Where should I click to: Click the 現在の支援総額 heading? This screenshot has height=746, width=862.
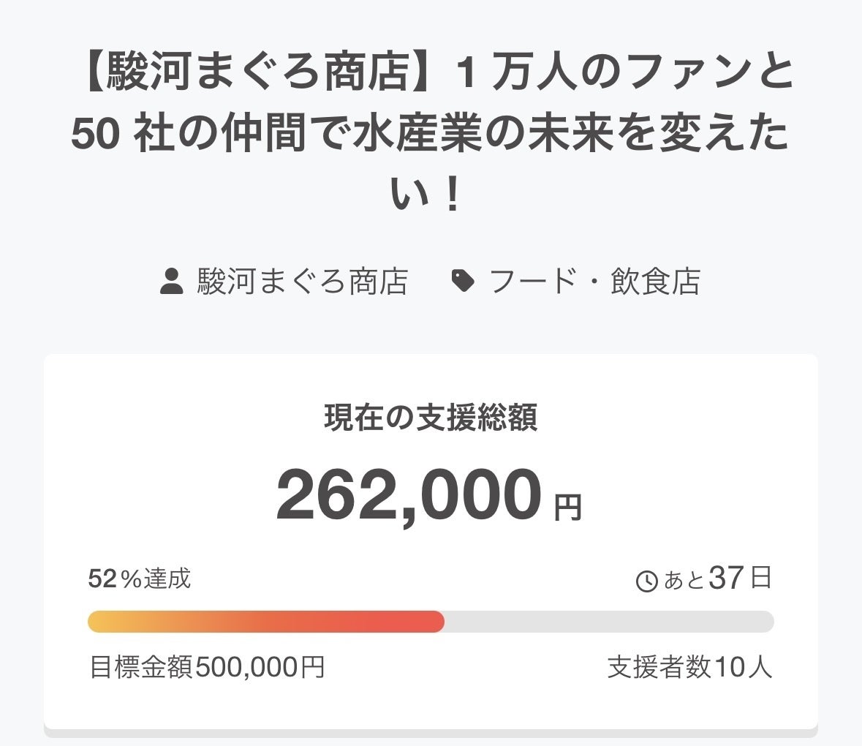(431, 418)
